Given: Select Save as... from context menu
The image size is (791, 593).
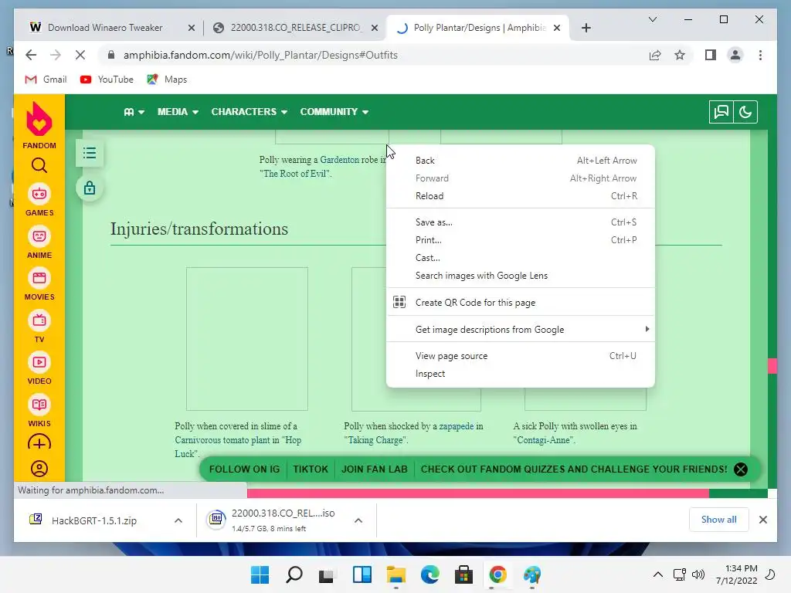Looking at the screenshot, I should point(520,222).
